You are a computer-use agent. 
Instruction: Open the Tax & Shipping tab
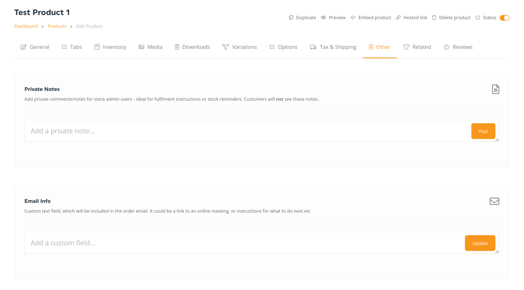[333, 47]
